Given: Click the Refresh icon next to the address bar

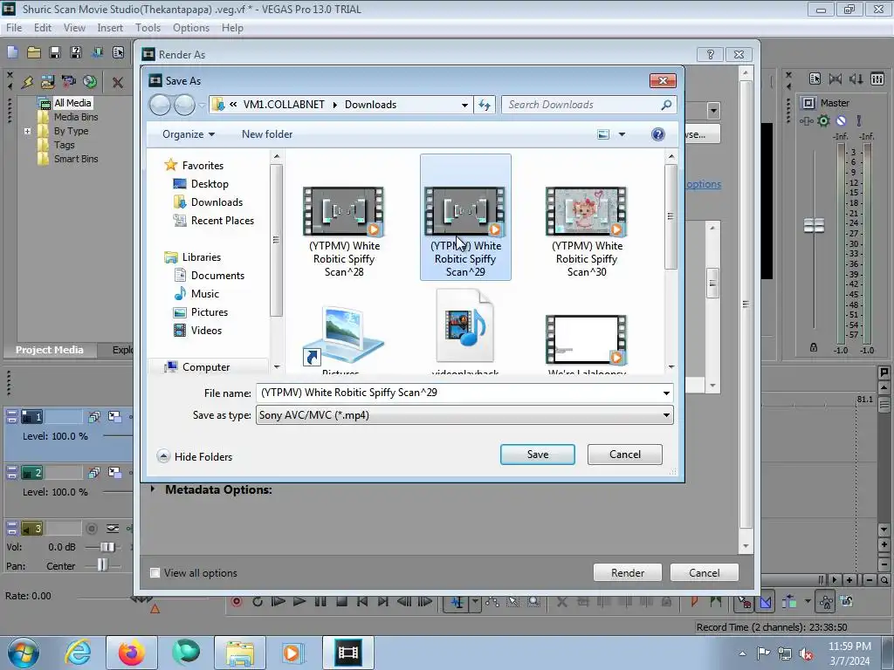Looking at the screenshot, I should click(484, 105).
